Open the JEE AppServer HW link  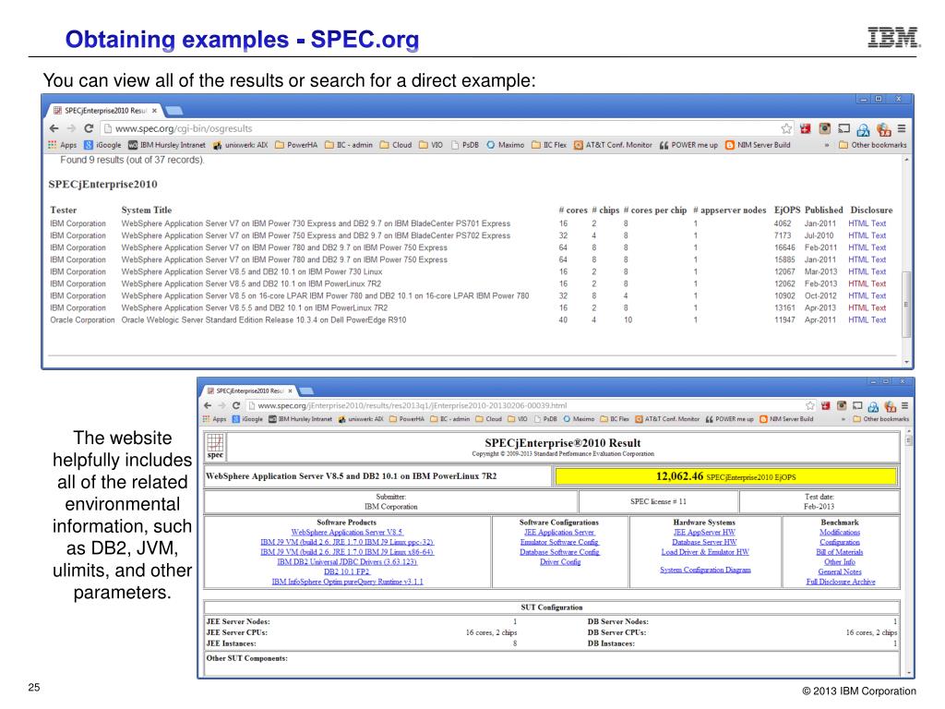tap(704, 533)
